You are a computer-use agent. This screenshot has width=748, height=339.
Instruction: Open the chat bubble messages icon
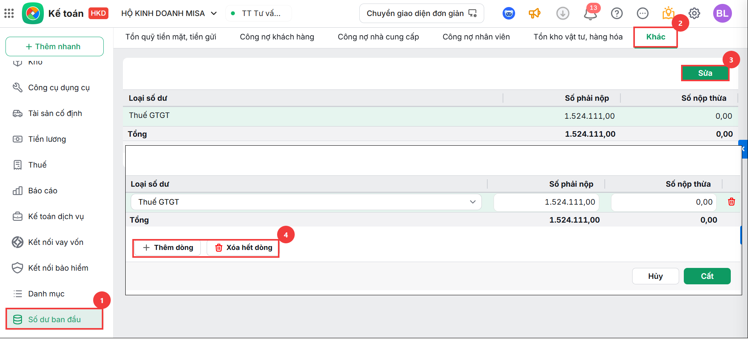pyautogui.click(x=643, y=13)
